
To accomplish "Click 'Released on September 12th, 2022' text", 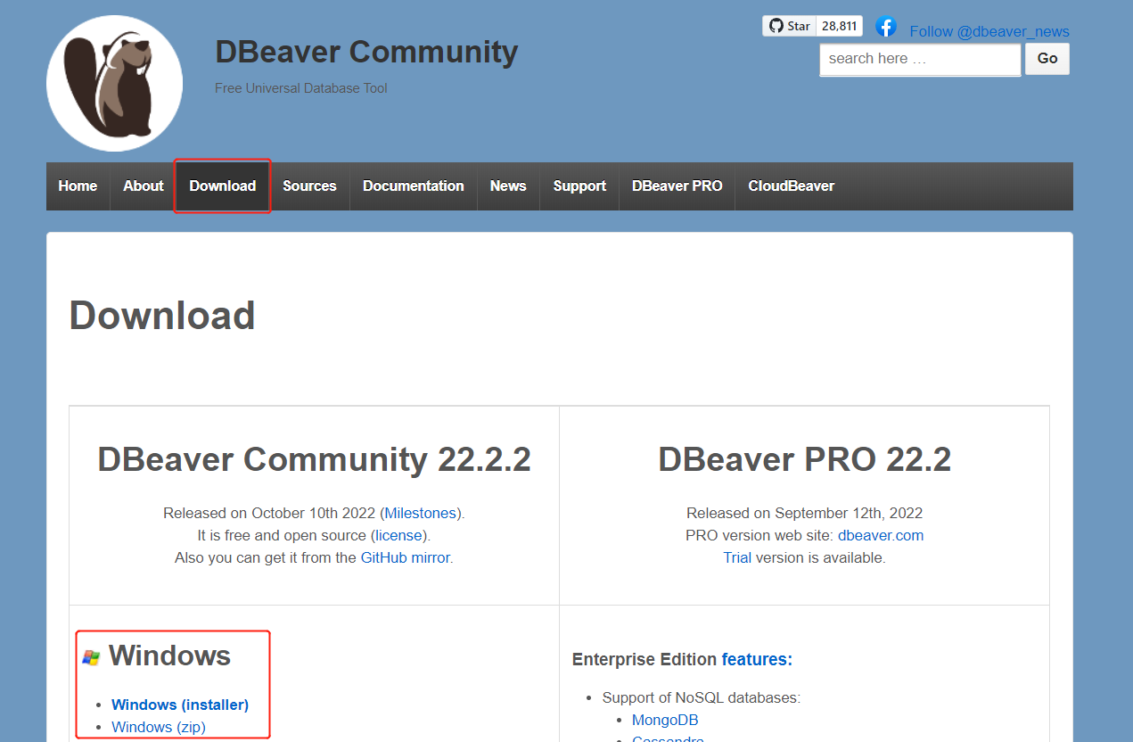I will coord(805,514).
